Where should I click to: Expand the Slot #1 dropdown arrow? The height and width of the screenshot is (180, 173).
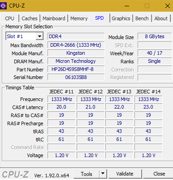[39, 36]
